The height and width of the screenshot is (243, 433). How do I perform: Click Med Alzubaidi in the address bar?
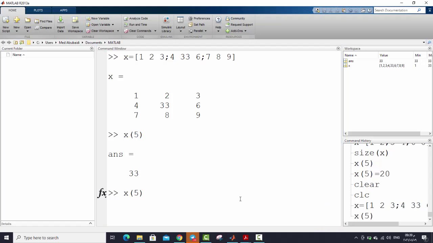(69, 43)
